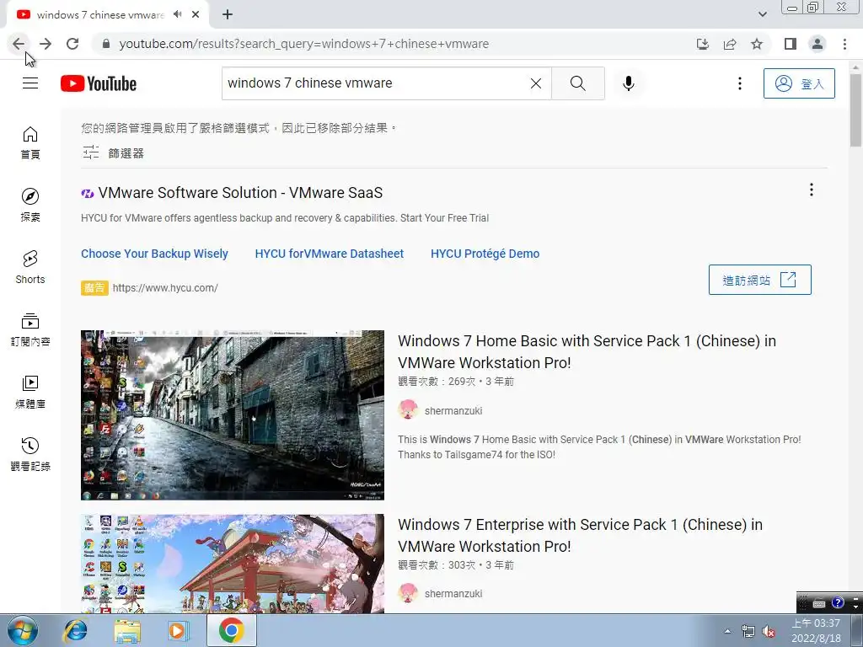Open 媒體庫 Library in the sidebar
Image resolution: width=863 pixels, height=647 pixels.
pos(30,392)
